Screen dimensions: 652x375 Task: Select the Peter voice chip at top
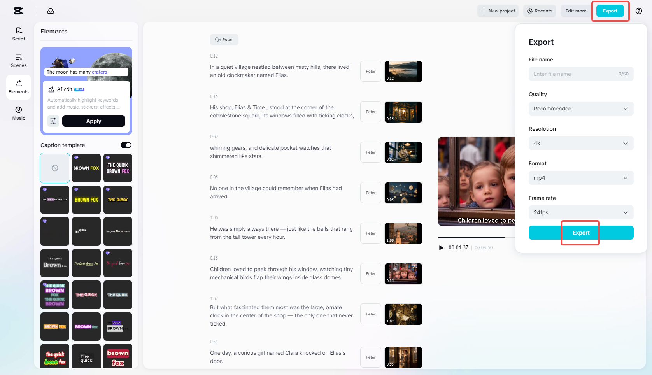coord(224,40)
